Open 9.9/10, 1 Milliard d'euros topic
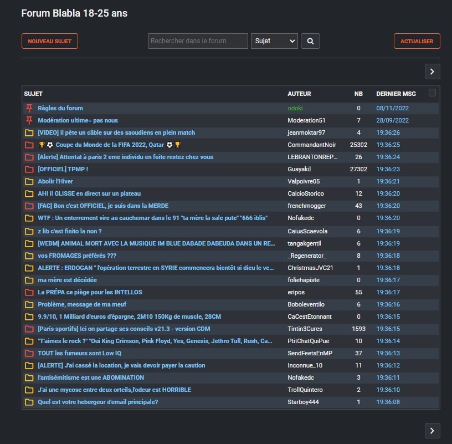This screenshot has height=444, width=452. (130, 317)
